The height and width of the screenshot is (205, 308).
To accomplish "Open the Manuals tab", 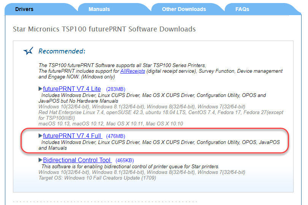I will (x=99, y=9).
